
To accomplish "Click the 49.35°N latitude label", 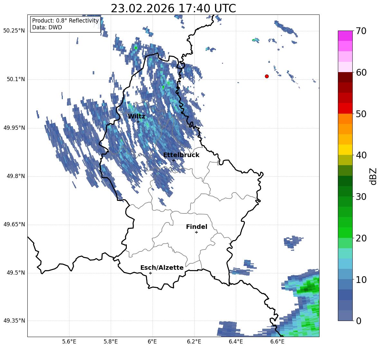I will (14, 321).
